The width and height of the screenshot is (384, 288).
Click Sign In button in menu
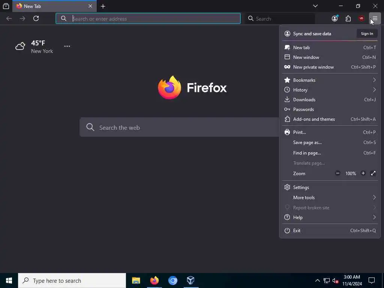[x=367, y=34]
